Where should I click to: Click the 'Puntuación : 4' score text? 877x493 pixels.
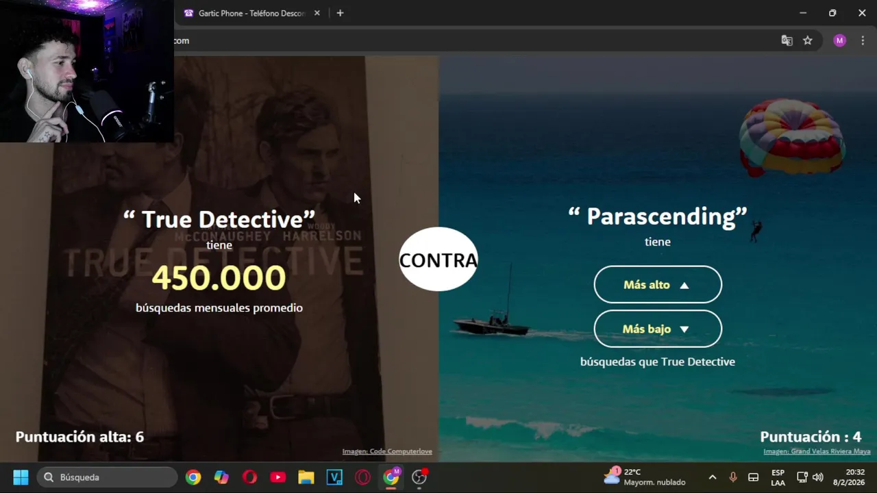tap(811, 437)
